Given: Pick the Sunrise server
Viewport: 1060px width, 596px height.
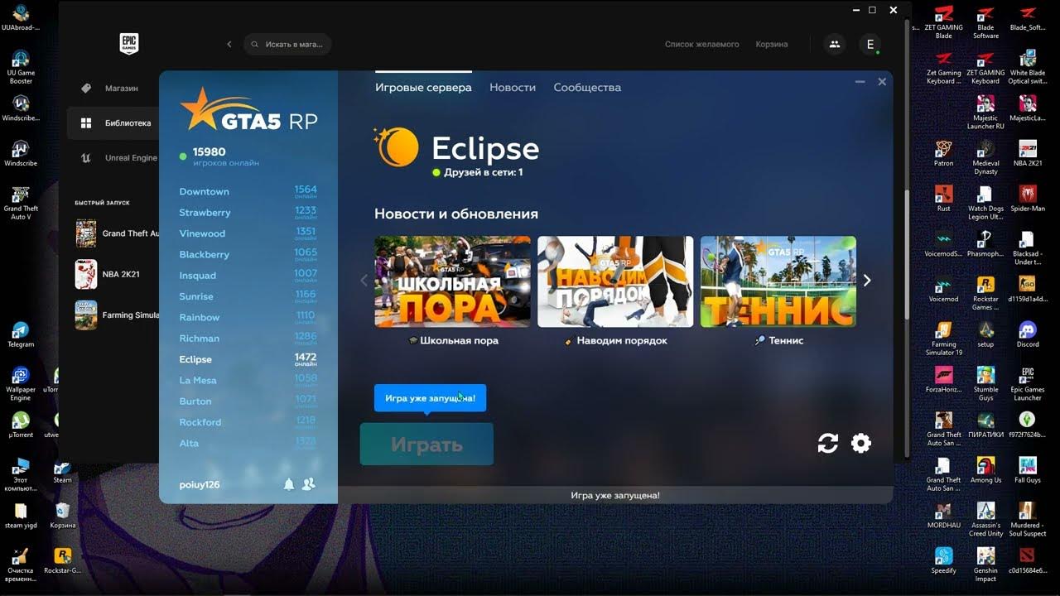Looking at the screenshot, I should pyautogui.click(x=248, y=296).
